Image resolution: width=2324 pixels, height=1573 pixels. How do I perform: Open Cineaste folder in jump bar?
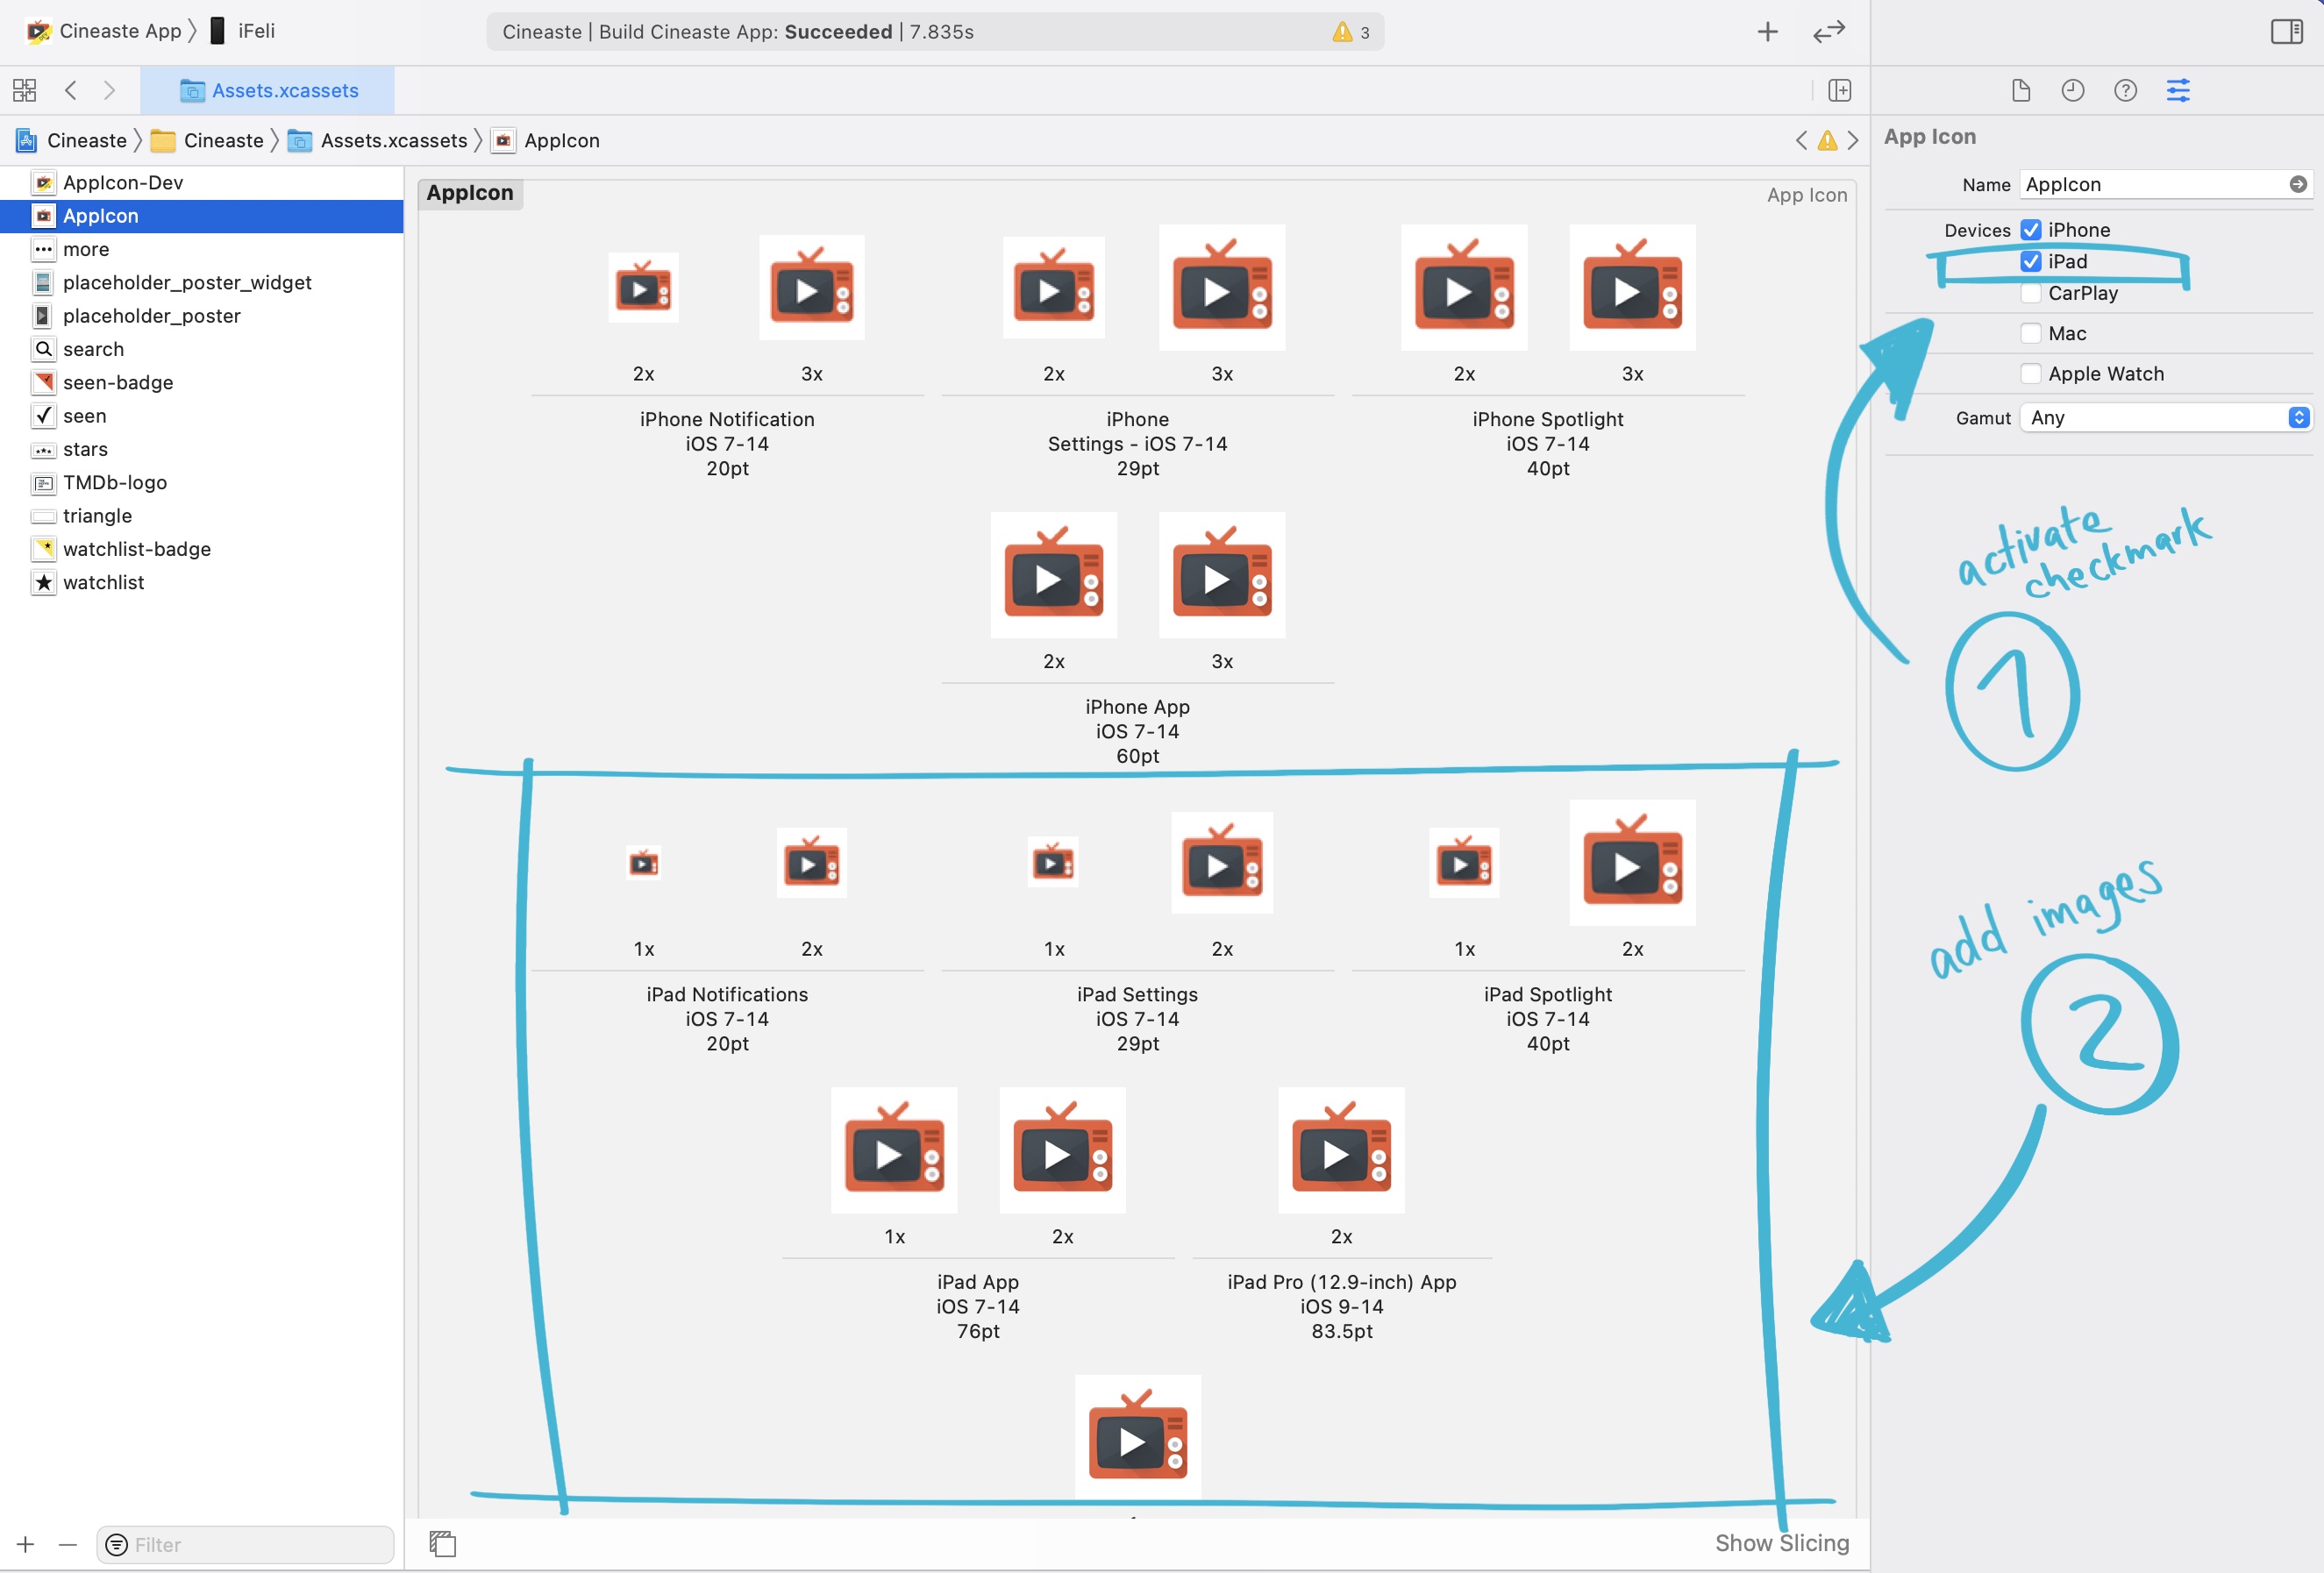[x=208, y=141]
